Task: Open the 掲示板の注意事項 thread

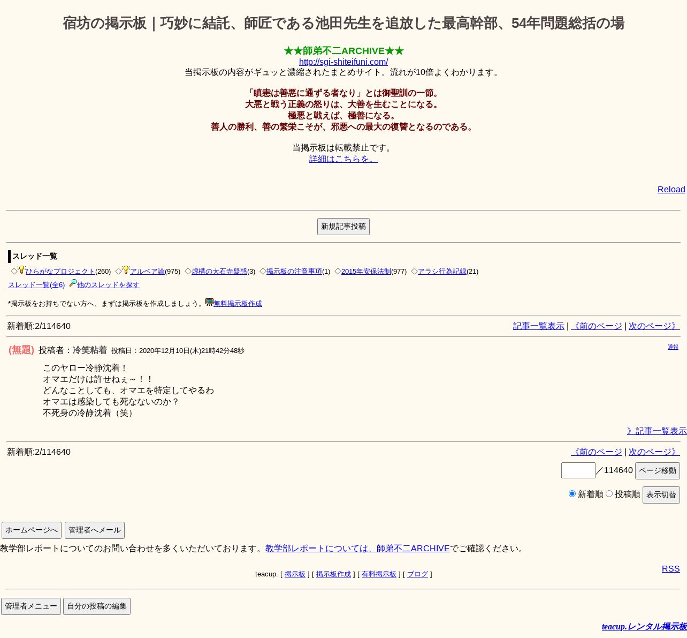Action: pos(294,272)
